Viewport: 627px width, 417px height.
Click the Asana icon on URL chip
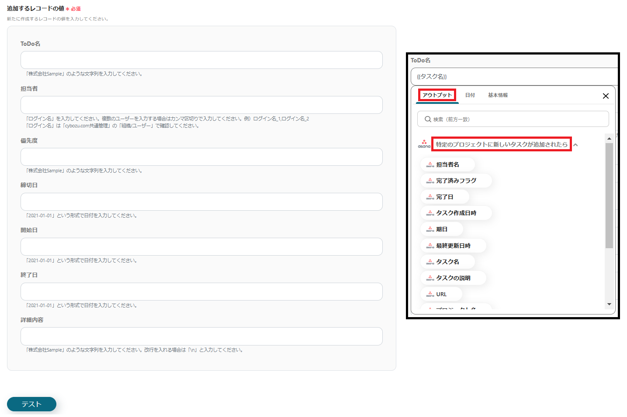point(430,294)
